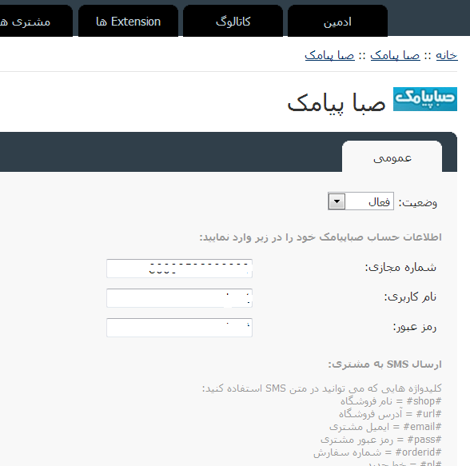Click the arrow button of the وضعیت select
470x466 pixels.
tap(337, 201)
